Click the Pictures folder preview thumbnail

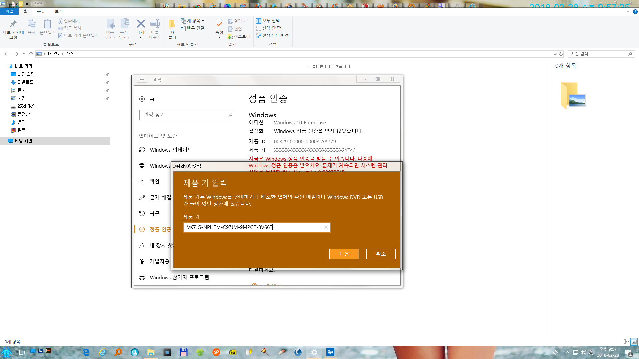click(573, 96)
